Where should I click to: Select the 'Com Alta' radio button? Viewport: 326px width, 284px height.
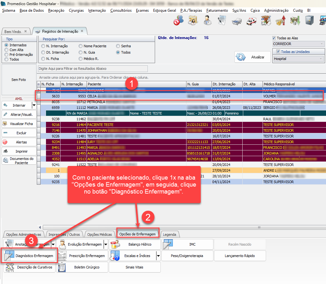click(x=6, y=50)
